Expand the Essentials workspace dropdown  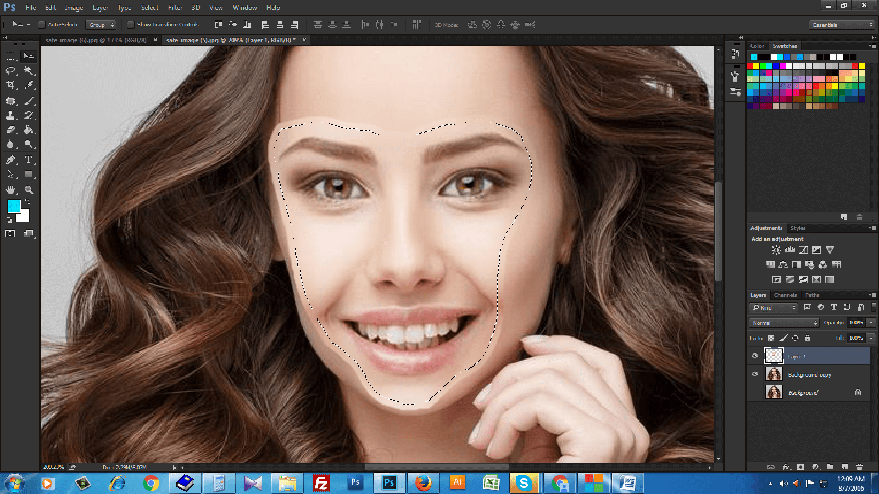(x=841, y=25)
